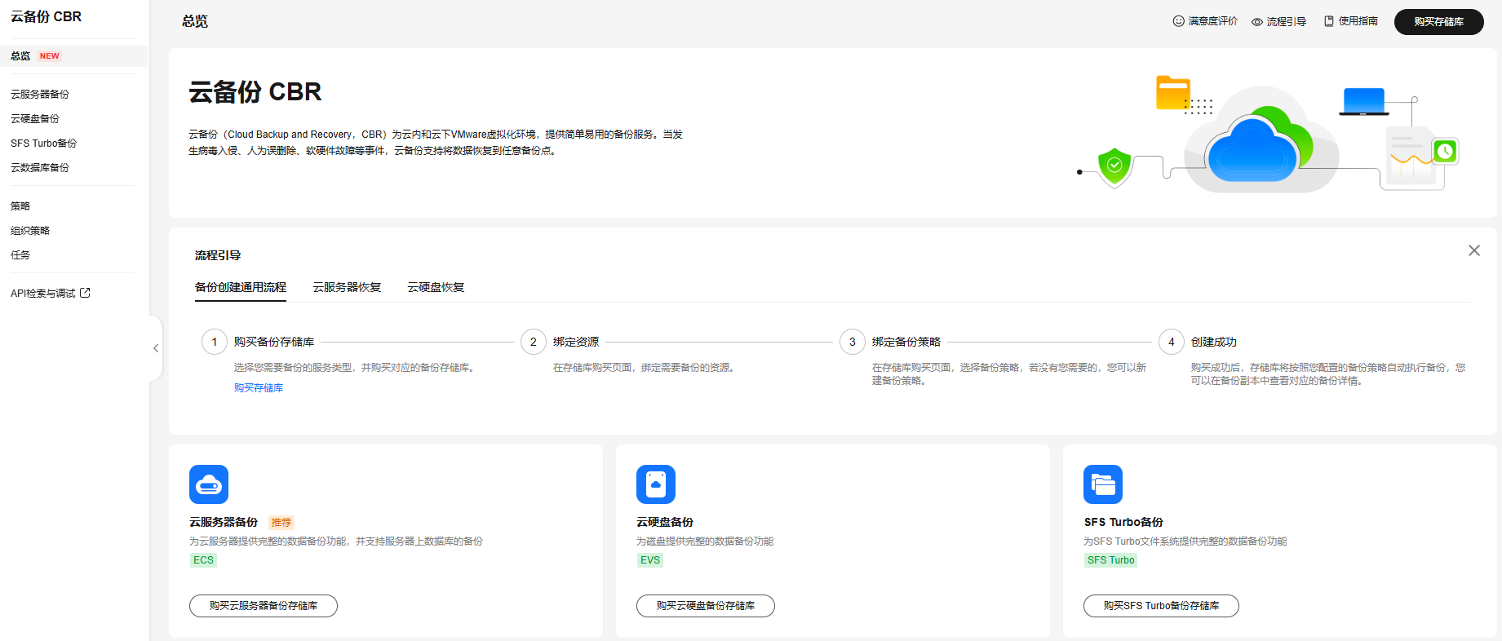This screenshot has height=641, width=1502.
Task: Click the NEW badge beside 总览
Action: coord(50,56)
